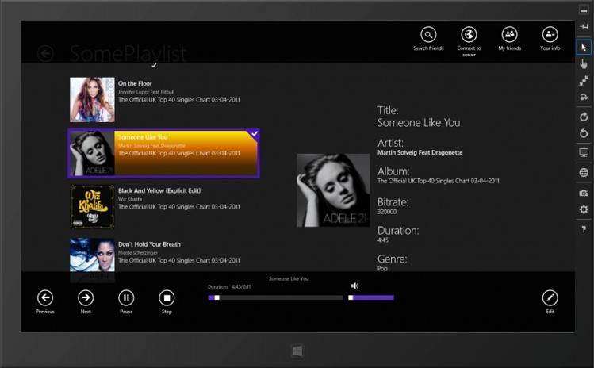Select the simulator rotation touch mode icon
Viewport: 594px width, 368px height.
[x=584, y=97]
